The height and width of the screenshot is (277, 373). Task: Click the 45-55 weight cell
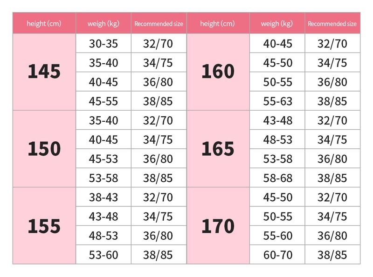(x=104, y=101)
